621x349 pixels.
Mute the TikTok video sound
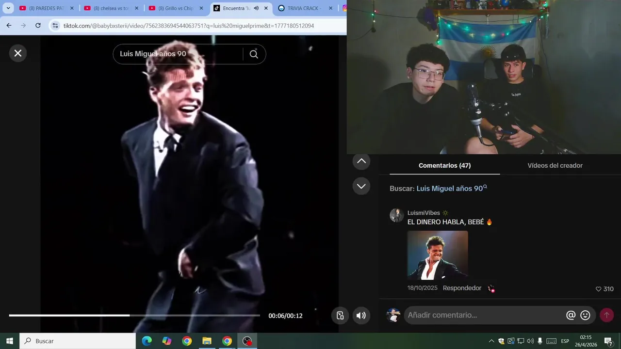[361, 316]
